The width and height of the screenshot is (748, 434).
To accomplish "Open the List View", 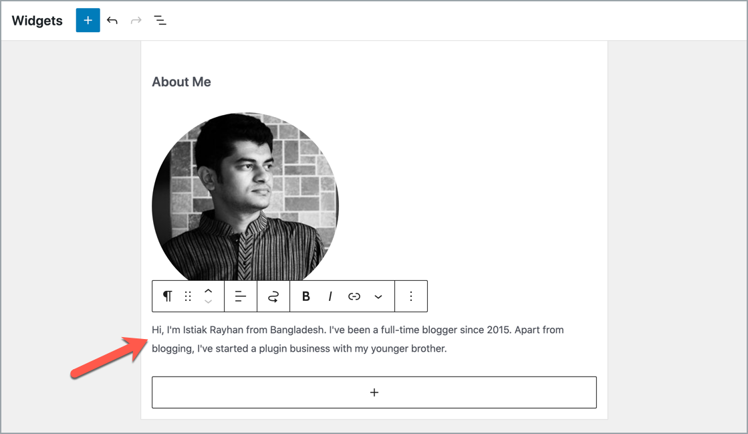I will click(160, 20).
